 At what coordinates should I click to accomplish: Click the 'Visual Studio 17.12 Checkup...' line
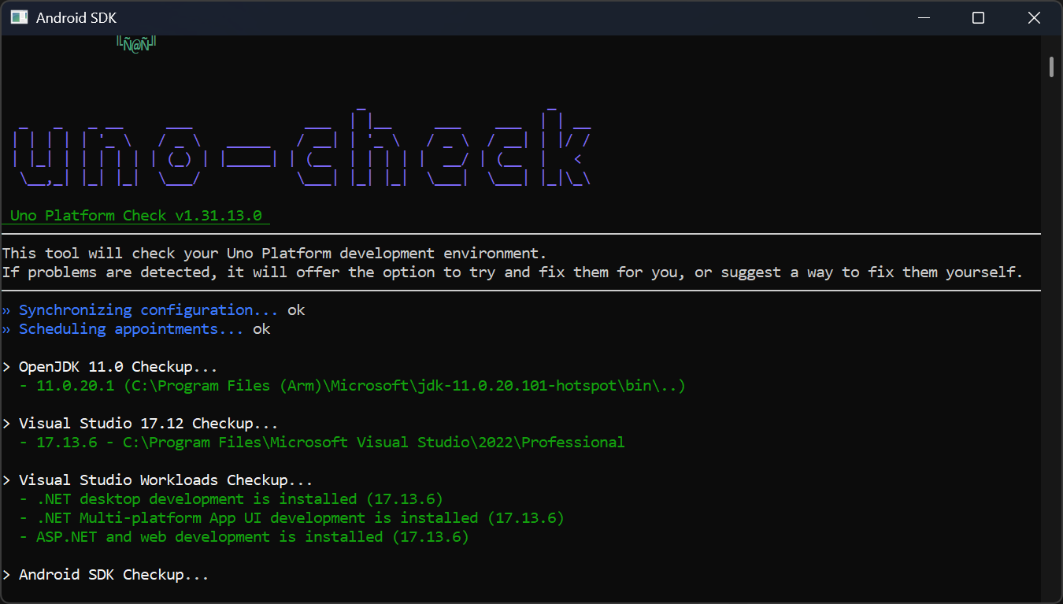pyautogui.click(x=140, y=424)
